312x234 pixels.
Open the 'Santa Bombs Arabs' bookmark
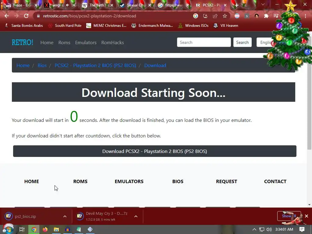(x=24, y=26)
